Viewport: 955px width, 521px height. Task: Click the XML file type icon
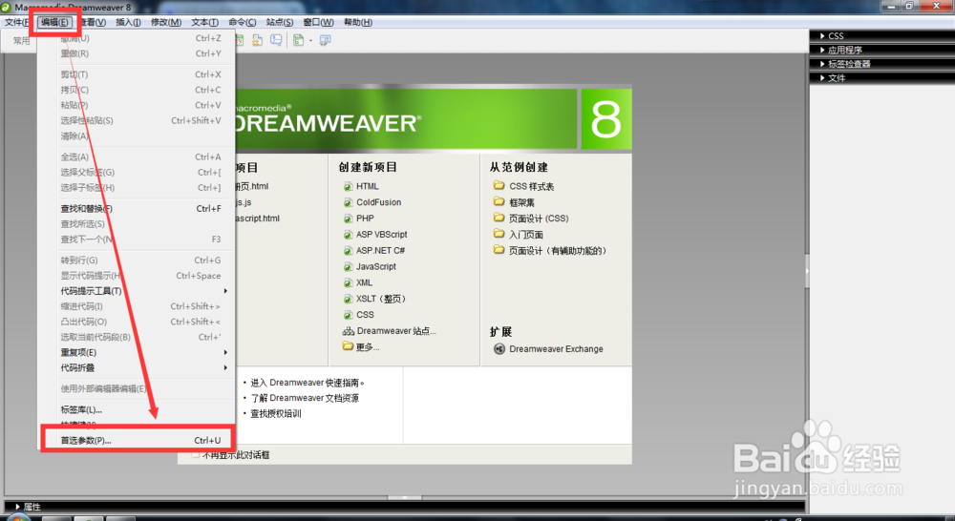pyautogui.click(x=348, y=282)
